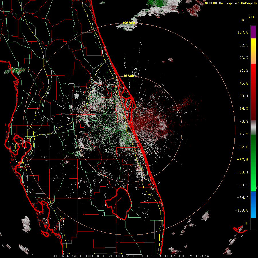Click the 107.8 legend value
The width and height of the screenshot is (258, 258).
click(243, 32)
